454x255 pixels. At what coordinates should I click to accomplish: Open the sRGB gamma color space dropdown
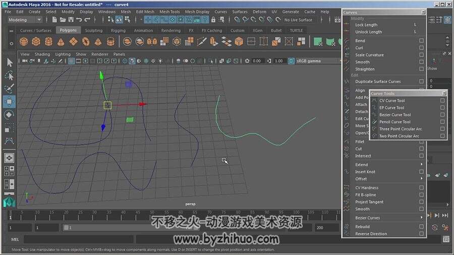tap(318, 61)
